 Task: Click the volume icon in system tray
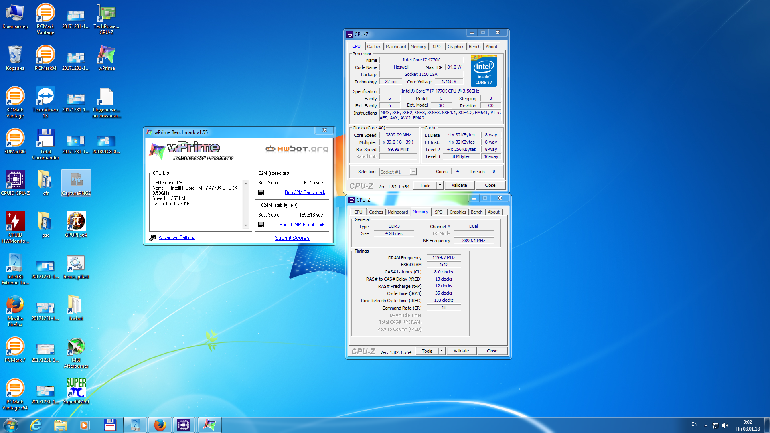coord(725,425)
